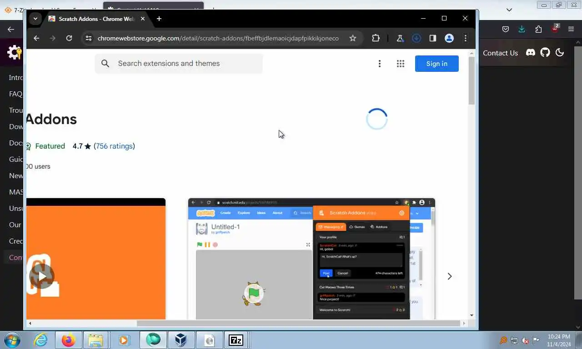Open Windows Media Player taskbar icon
Image resolution: width=582 pixels, height=349 pixels.
pos(124,340)
